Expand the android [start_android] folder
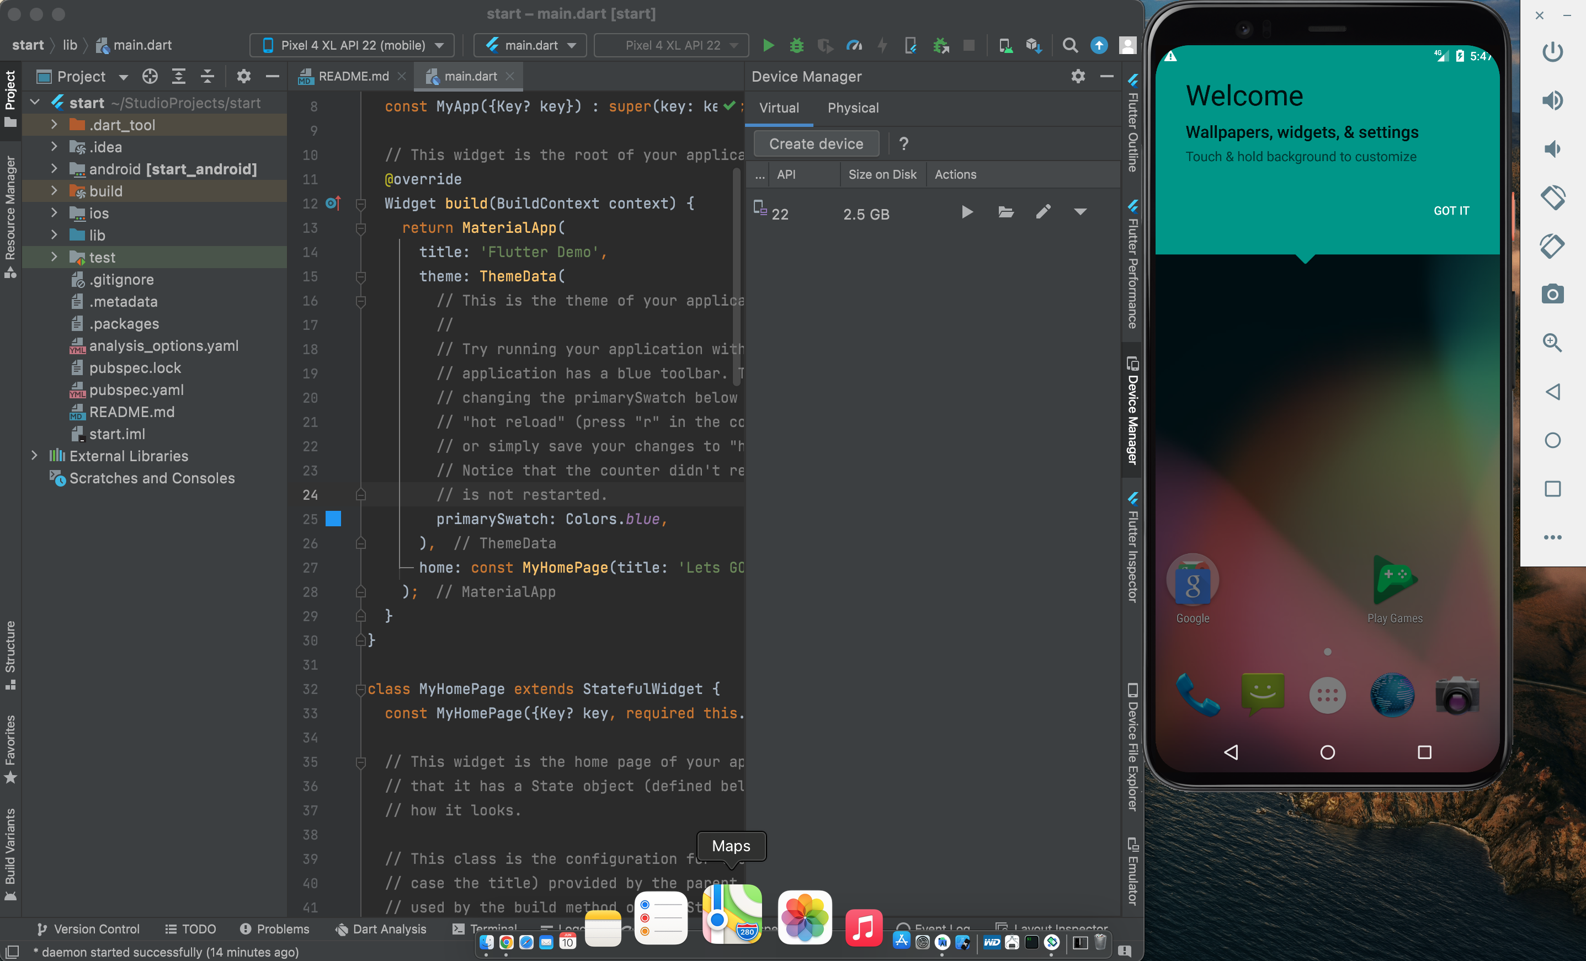 point(54,169)
